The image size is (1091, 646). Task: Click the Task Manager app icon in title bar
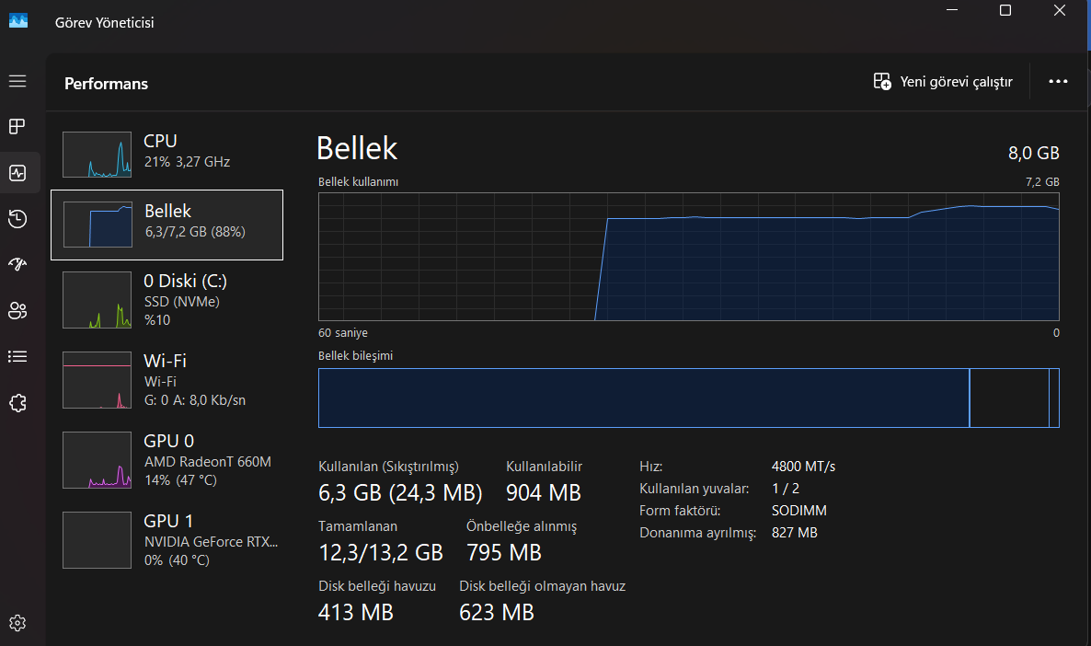tap(18, 21)
